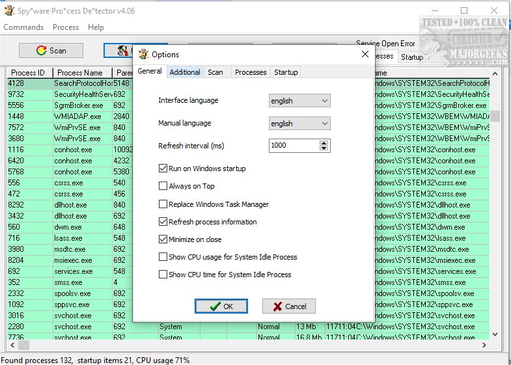Click the Scan button in the toolbar
The image size is (511, 365).
coord(51,51)
